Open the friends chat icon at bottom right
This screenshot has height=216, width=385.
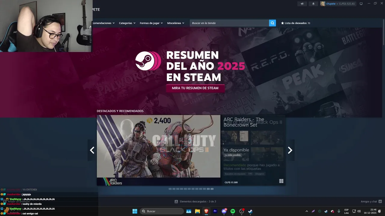click(380, 202)
